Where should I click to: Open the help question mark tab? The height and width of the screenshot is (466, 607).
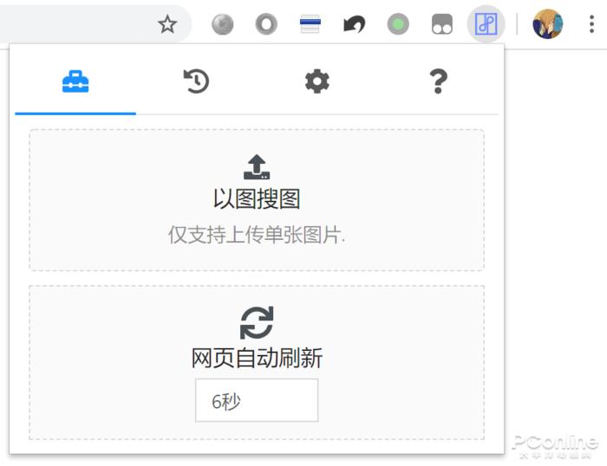click(438, 81)
